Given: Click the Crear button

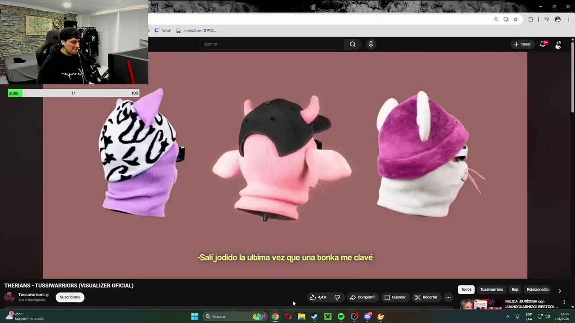Looking at the screenshot, I should click(x=522, y=44).
